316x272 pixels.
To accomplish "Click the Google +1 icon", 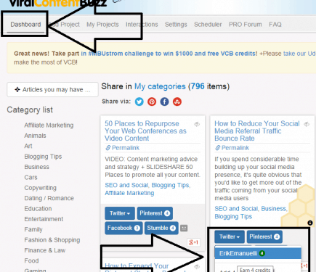I will click(194, 242).
